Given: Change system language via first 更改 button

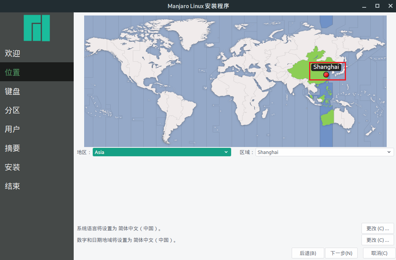Looking at the screenshot, I should tap(377, 228).
